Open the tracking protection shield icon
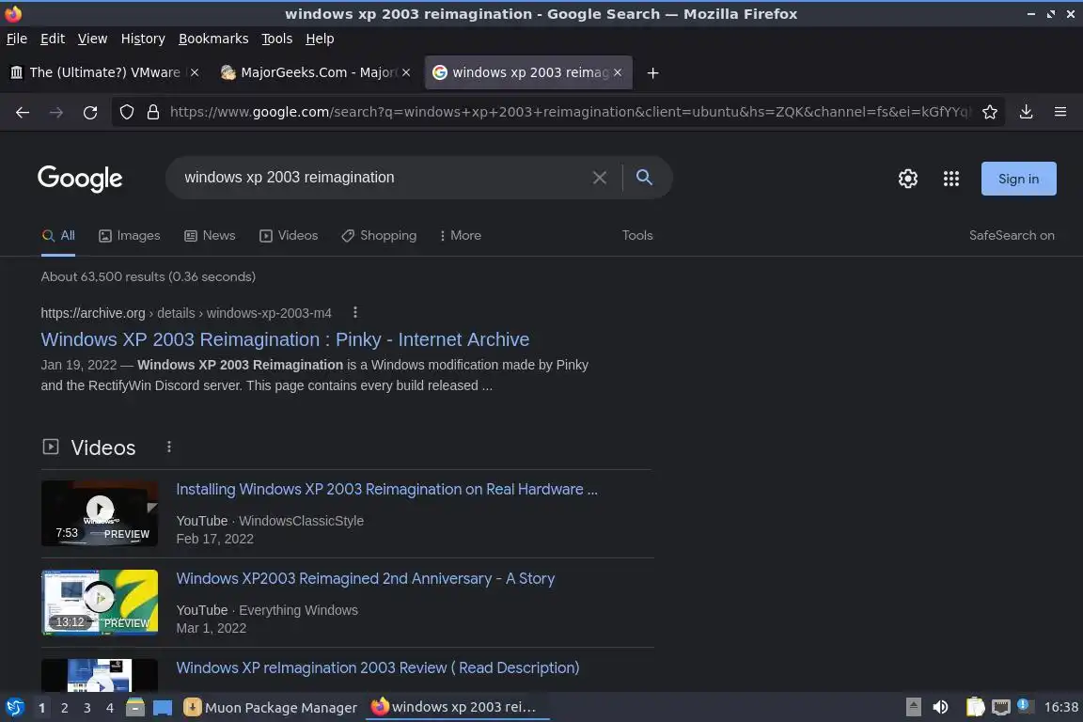The width and height of the screenshot is (1083, 722). coord(126,112)
